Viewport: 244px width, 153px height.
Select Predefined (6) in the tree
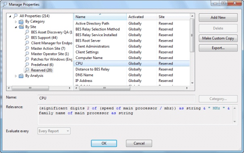(42, 65)
